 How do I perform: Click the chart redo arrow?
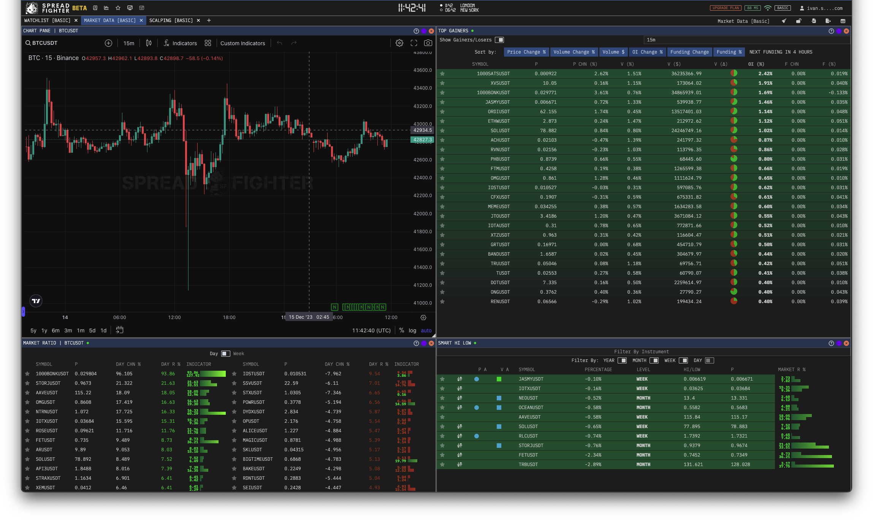(x=294, y=43)
